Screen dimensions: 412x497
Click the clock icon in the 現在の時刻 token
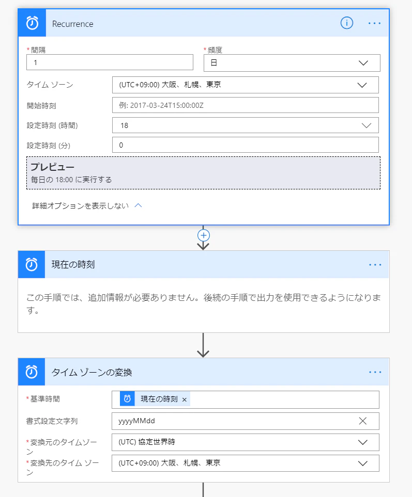coord(127,399)
